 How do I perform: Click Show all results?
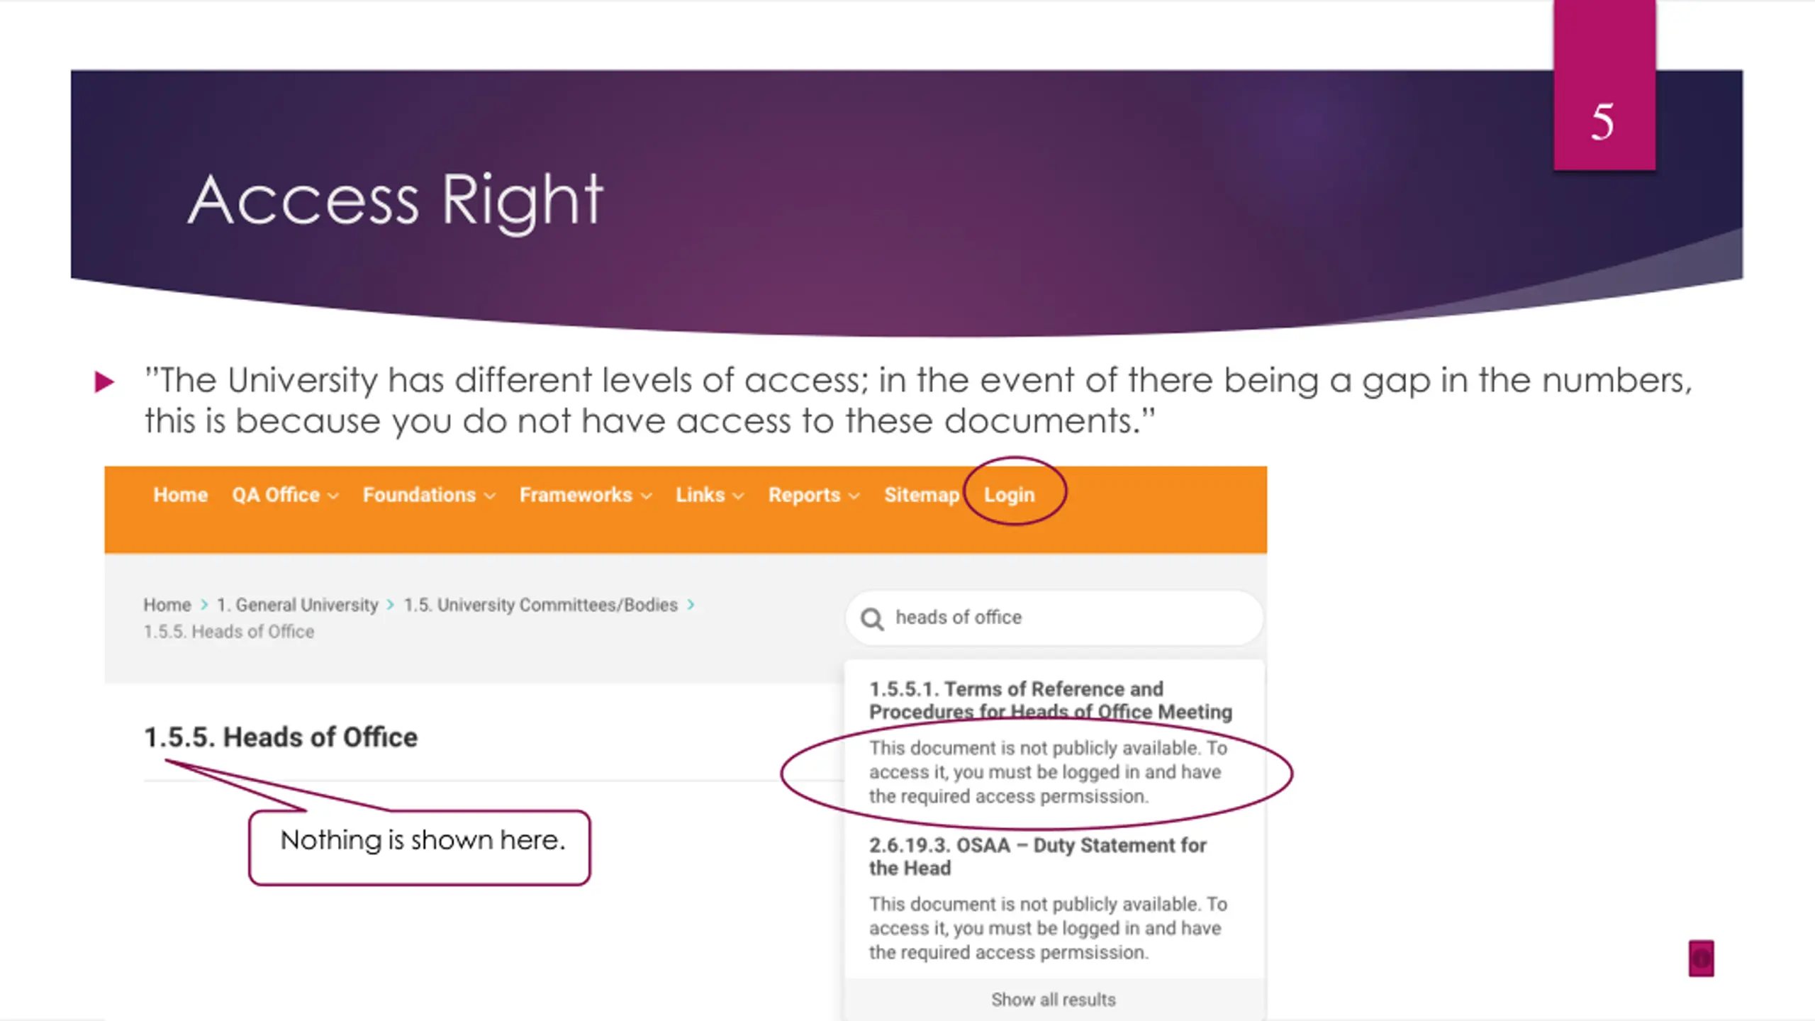point(1054,1000)
